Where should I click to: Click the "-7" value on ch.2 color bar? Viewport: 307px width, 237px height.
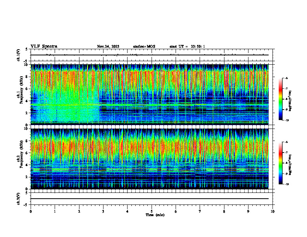pos(286,153)
